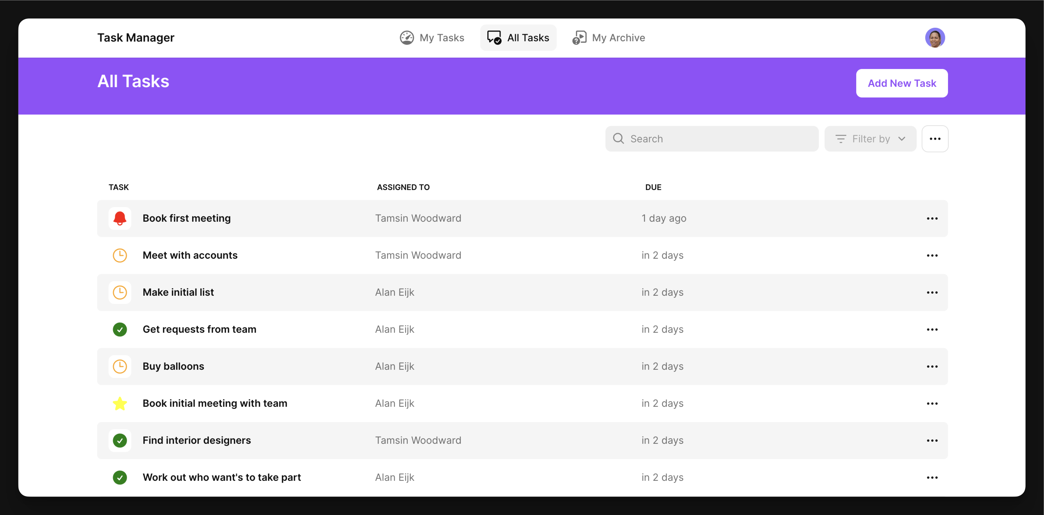The width and height of the screenshot is (1044, 515).
Task: Select the Get requests from team task name
Action: pos(199,329)
